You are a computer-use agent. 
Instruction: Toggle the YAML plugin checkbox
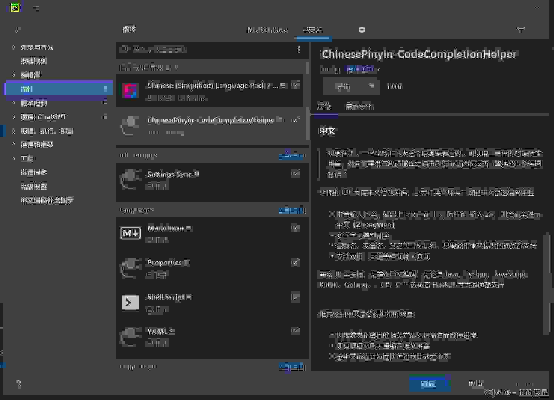point(295,331)
